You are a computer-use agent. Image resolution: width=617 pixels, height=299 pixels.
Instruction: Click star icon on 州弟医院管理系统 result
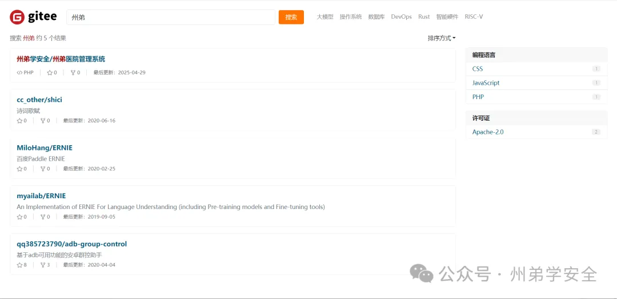click(50, 72)
